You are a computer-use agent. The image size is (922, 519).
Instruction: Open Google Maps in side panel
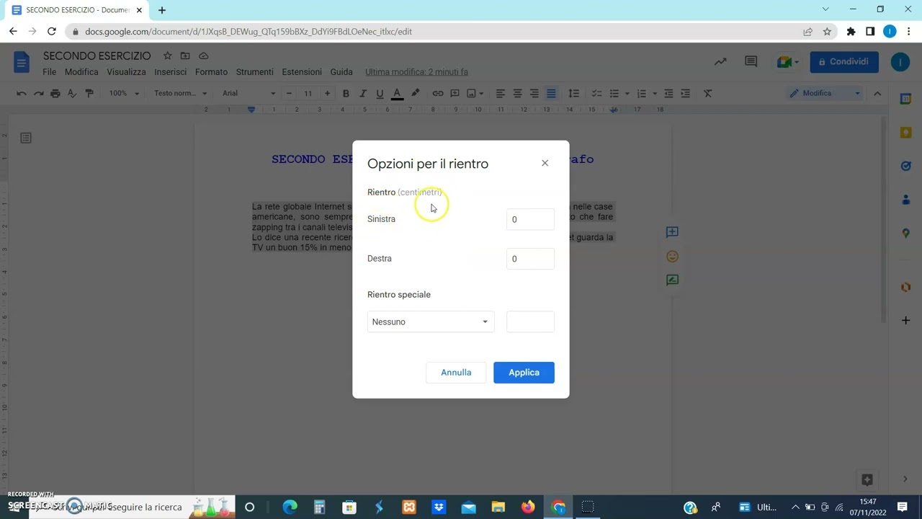tap(905, 233)
